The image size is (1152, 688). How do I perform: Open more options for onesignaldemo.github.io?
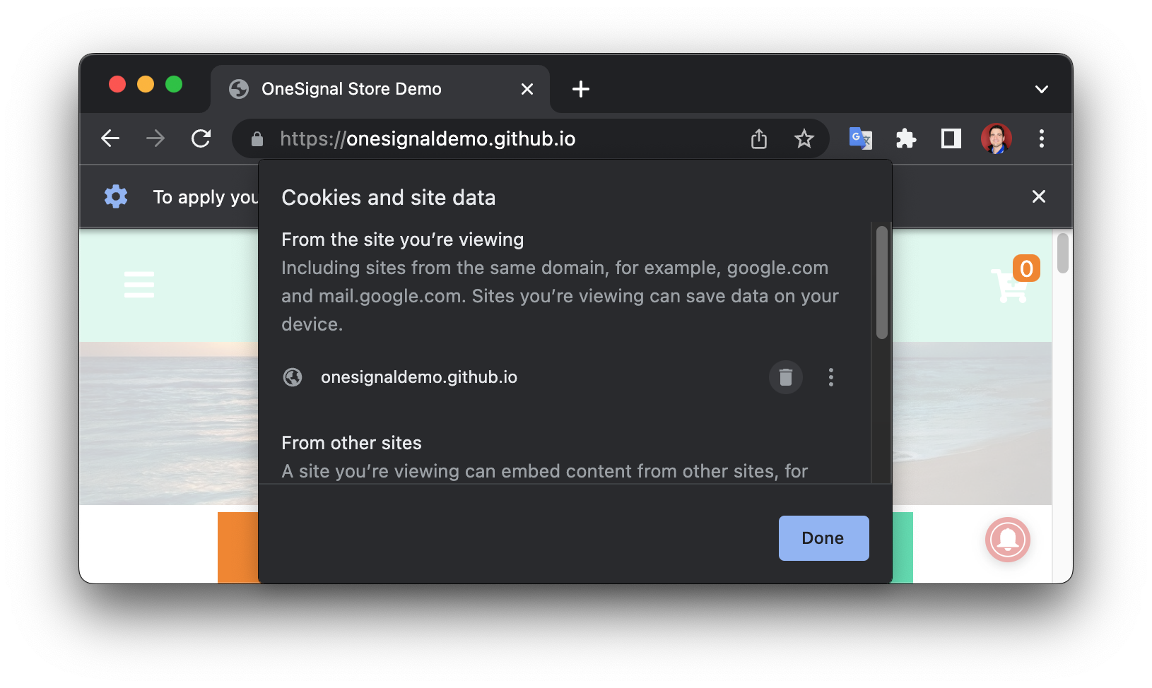831,377
